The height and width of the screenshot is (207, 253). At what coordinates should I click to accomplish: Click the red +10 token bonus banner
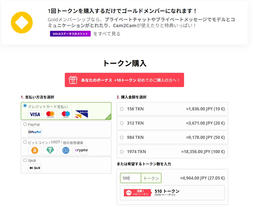point(124,80)
